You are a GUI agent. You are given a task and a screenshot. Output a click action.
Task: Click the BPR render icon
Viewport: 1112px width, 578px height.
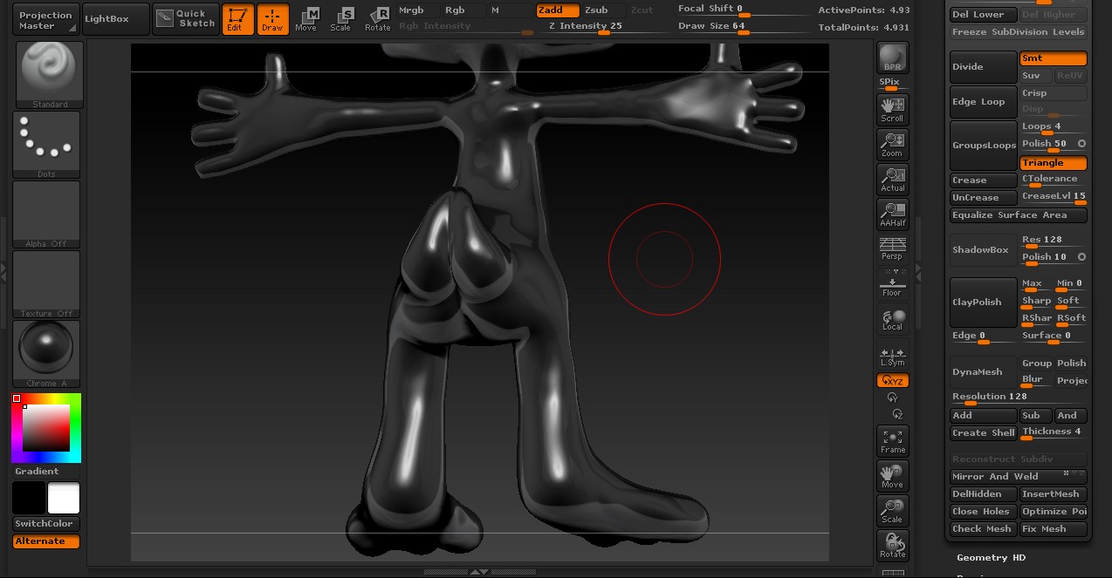tap(892, 58)
